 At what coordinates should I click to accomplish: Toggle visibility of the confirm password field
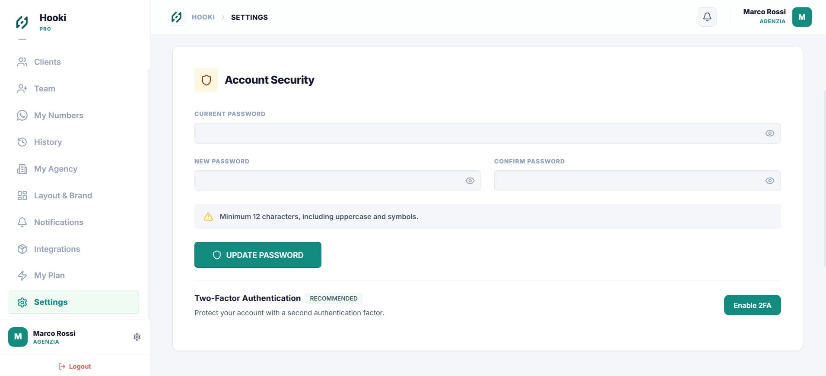click(x=770, y=181)
